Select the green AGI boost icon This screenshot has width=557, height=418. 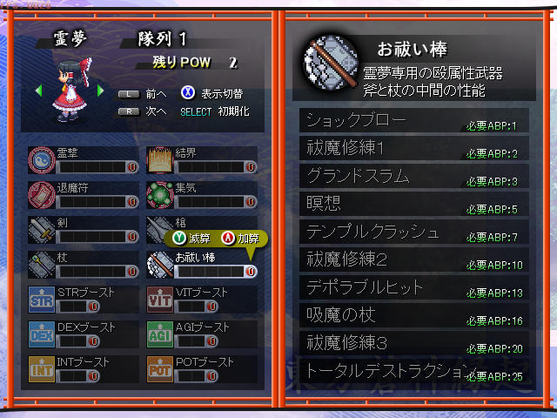pos(160,334)
